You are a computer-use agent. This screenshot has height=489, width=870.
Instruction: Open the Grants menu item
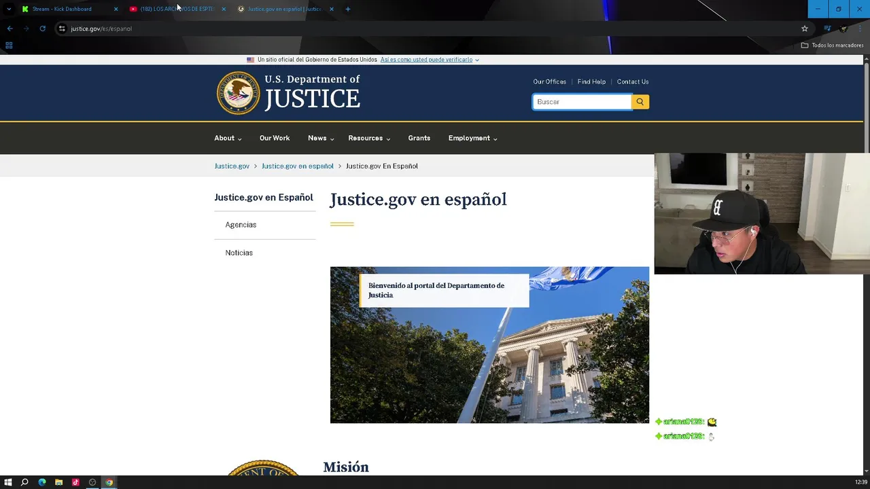coord(419,138)
